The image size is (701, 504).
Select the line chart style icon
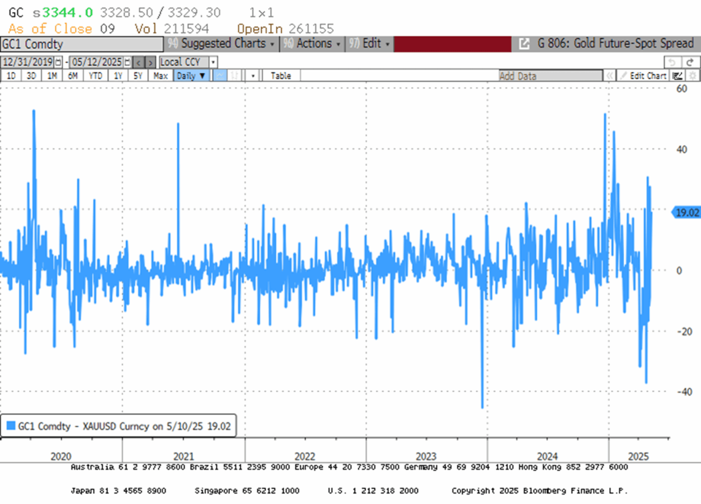[x=220, y=75]
